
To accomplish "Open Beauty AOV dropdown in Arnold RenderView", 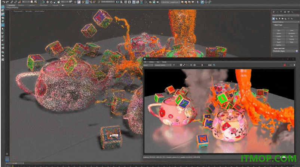I will tap(148, 65).
